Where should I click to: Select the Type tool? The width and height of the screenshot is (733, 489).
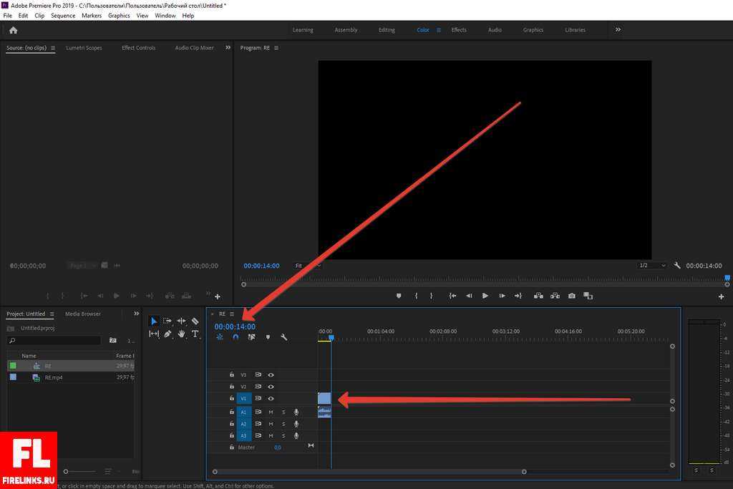195,334
